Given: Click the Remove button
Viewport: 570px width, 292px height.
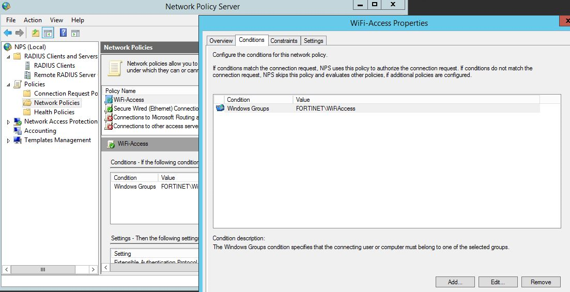Looking at the screenshot, I should click(x=541, y=282).
